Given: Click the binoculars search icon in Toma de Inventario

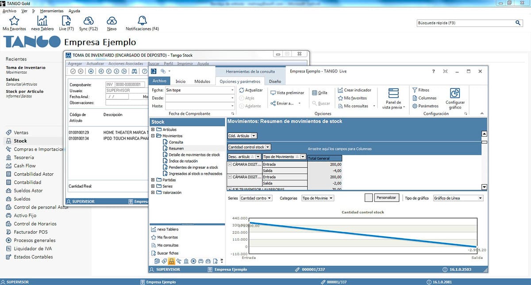Looking at the screenshot, I should point(135,71).
